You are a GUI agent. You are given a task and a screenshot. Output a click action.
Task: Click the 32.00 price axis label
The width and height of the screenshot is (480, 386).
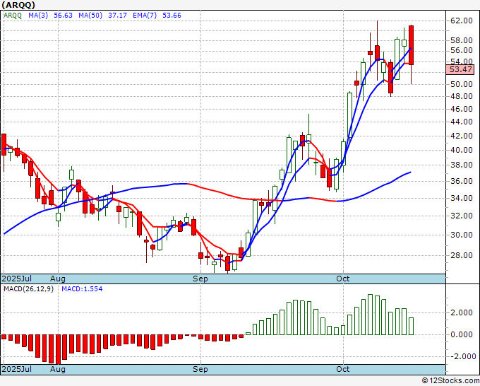click(x=462, y=216)
